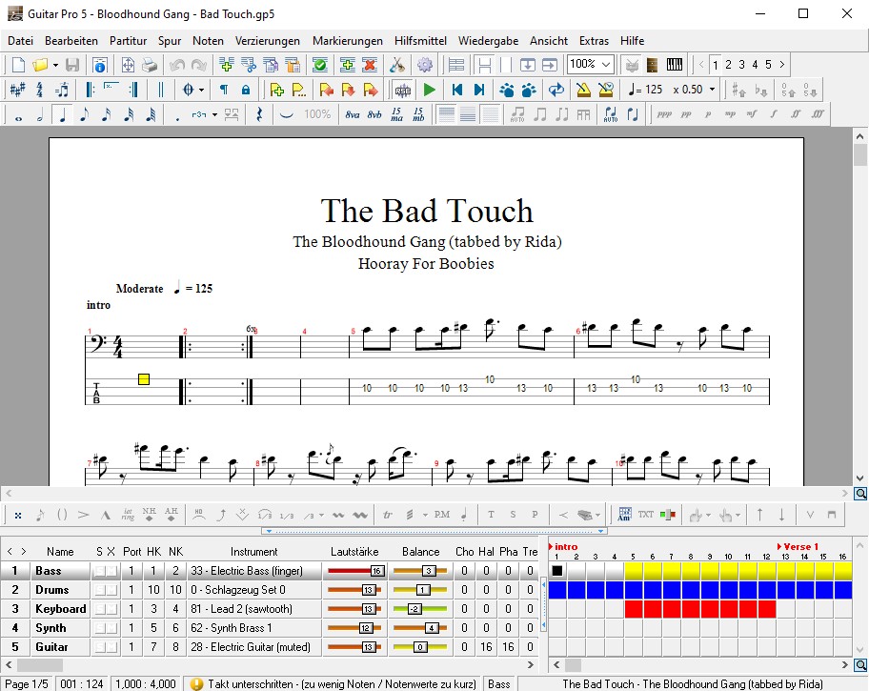Screen dimensions: 869x691
Task: Open the key signature sharps icon
Action: [17, 90]
